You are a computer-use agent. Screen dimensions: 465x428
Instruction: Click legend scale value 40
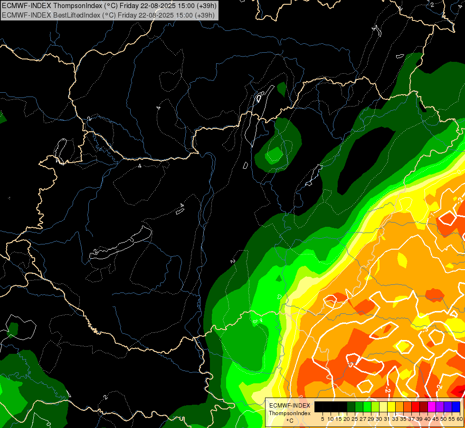click(x=427, y=419)
